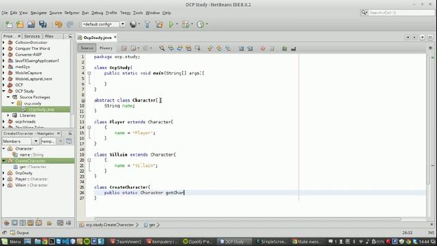
Task: Switch to the Files tab
Action: pos(49,36)
